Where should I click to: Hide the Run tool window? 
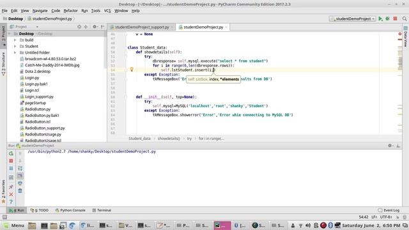pos(398,146)
